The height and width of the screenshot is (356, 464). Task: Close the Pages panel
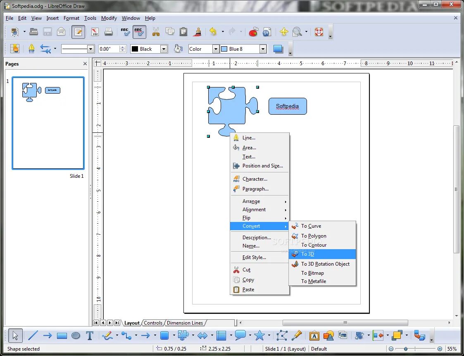(85, 64)
